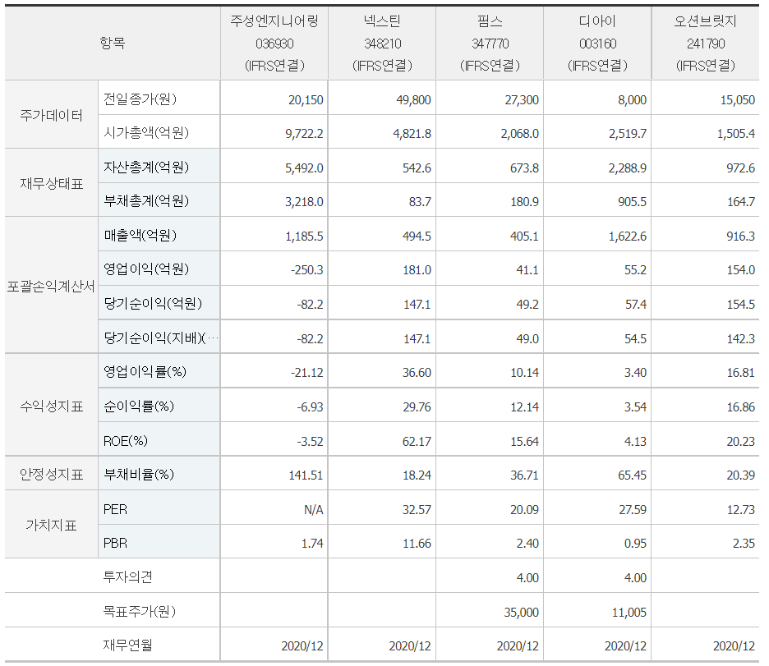The image size is (769, 666).
Task: Click the 재무연월 row label
Action: pos(127,645)
